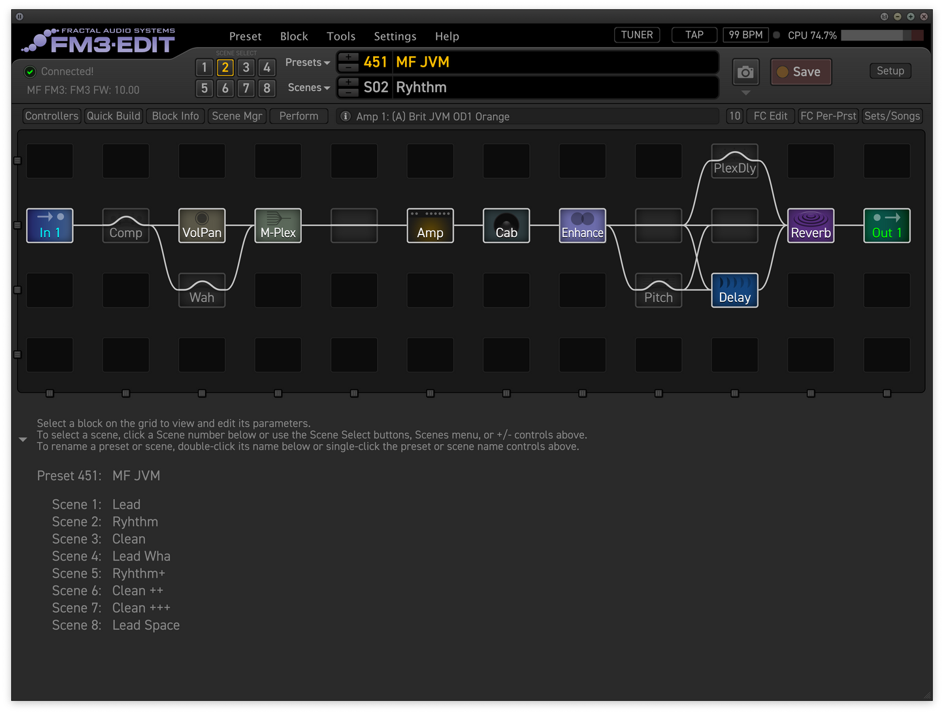Open the Reverb block editor
The height and width of the screenshot is (714, 944).
click(810, 225)
